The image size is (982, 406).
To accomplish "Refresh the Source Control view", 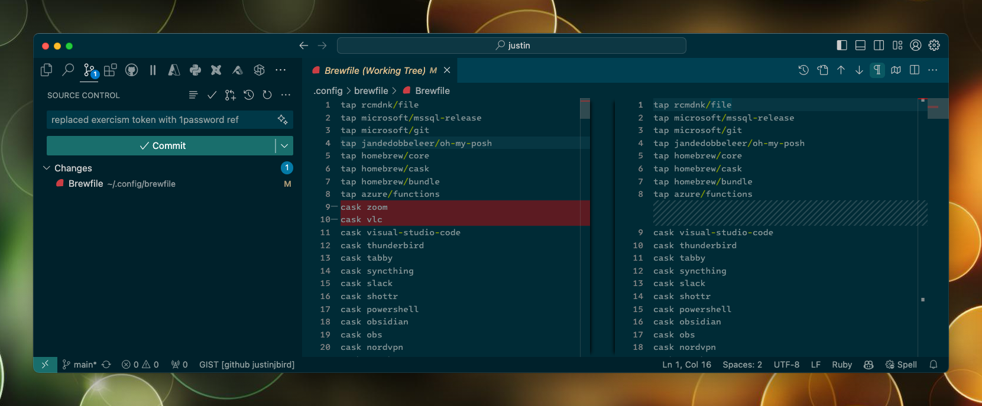I will (x=267, y=95).
